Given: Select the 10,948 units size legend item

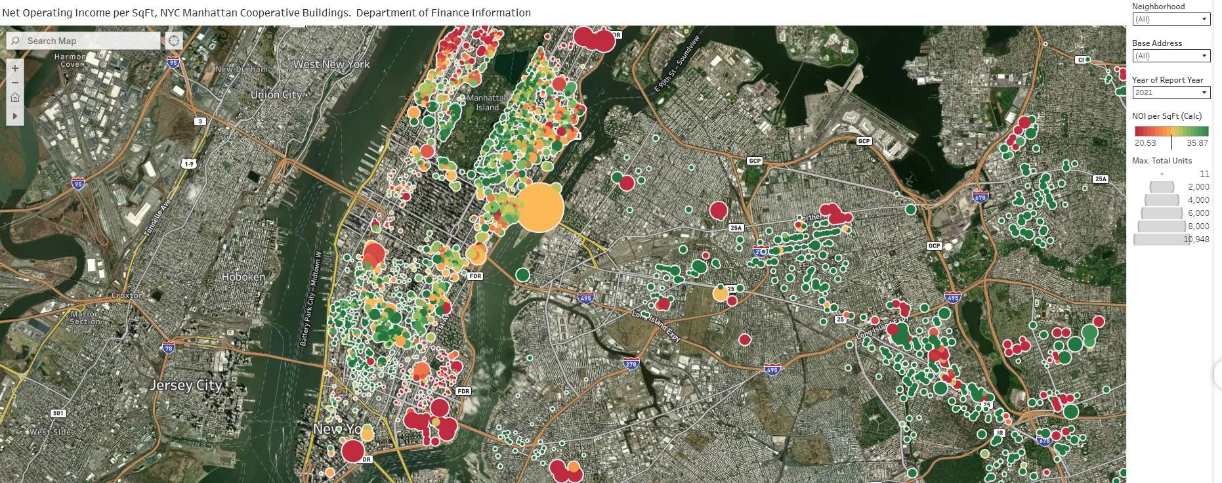Looking at the screenshot, I should [x=1162, y=240].
